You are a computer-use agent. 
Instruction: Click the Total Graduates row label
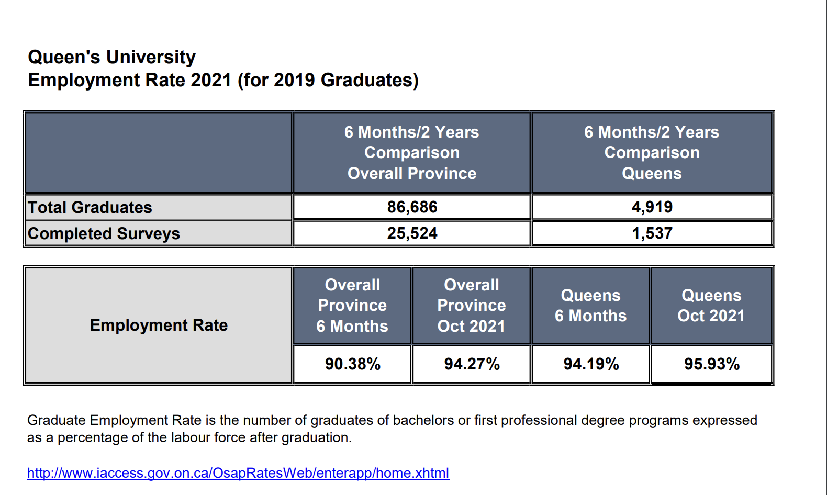coord(159,207)
